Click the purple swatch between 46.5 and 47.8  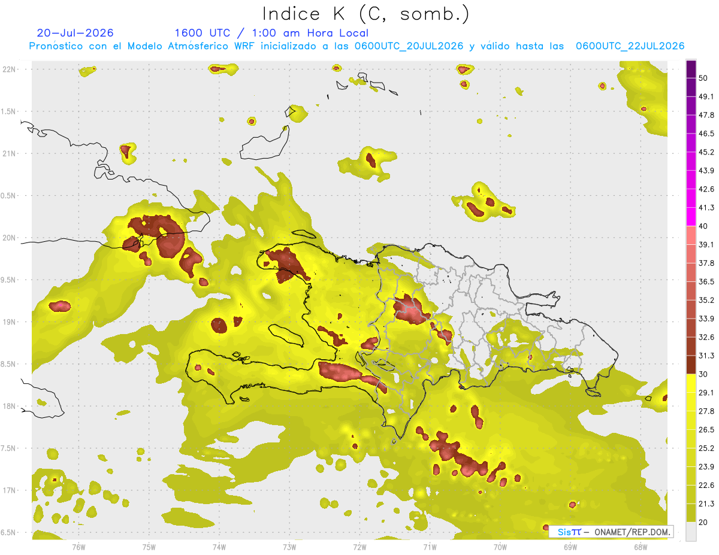point(691,125)
